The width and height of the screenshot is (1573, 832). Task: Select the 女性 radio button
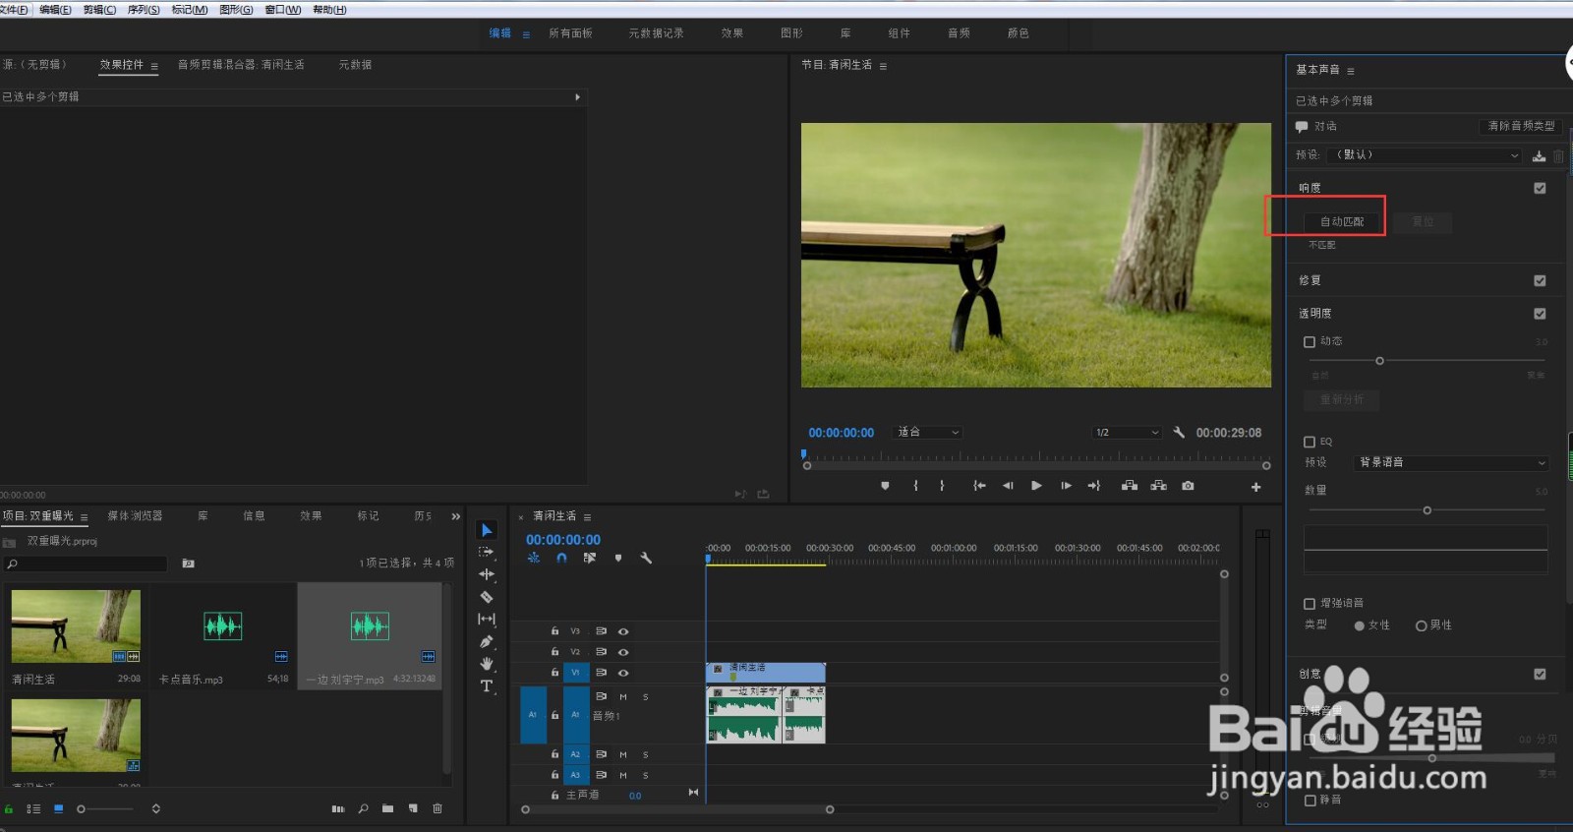tap(1360, 625)
